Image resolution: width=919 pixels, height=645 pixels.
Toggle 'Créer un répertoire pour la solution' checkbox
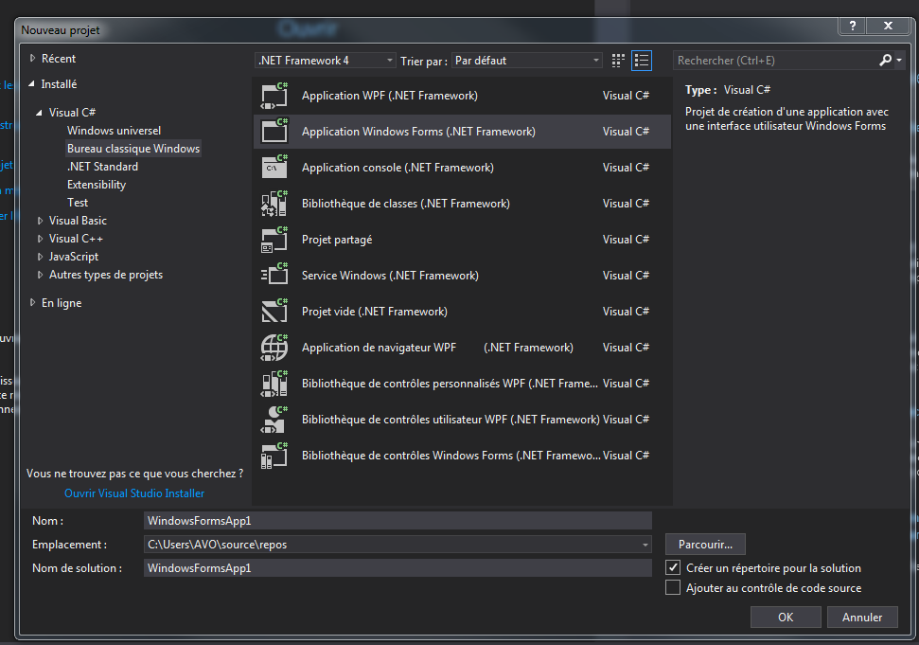(x=673, y=567)
